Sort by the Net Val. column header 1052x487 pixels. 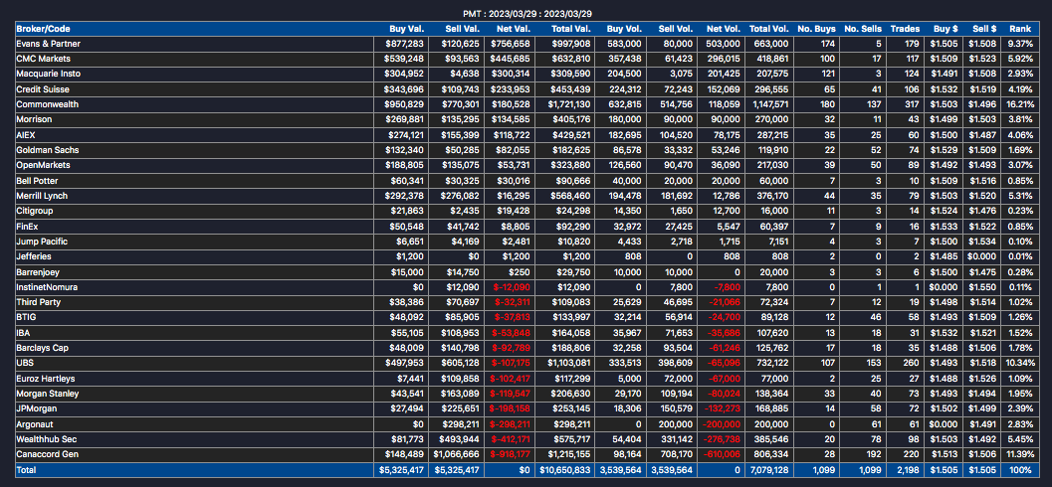(x=514, y=29)
